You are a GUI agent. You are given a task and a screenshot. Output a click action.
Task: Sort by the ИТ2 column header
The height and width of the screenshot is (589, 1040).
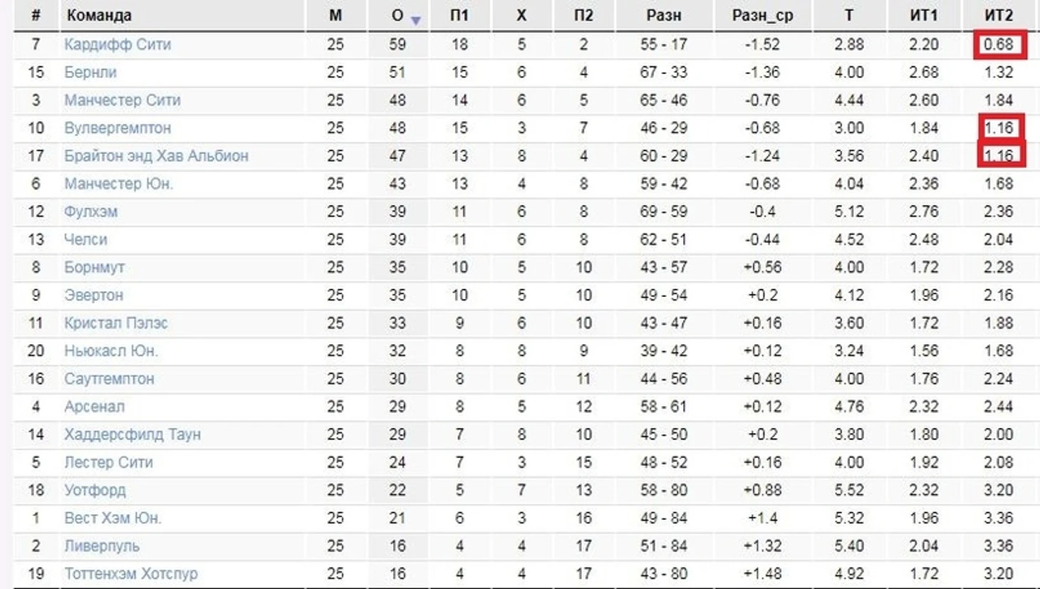999,15
